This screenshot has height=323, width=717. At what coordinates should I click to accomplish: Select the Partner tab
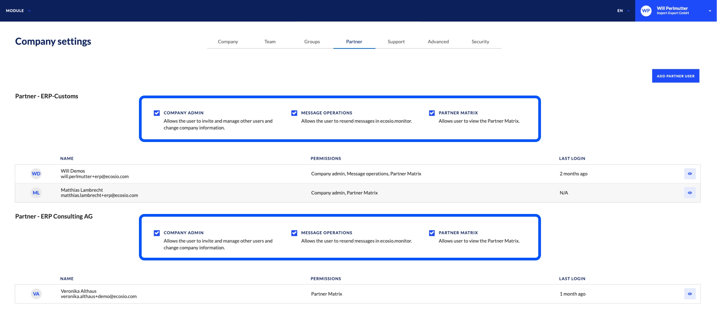354,42
